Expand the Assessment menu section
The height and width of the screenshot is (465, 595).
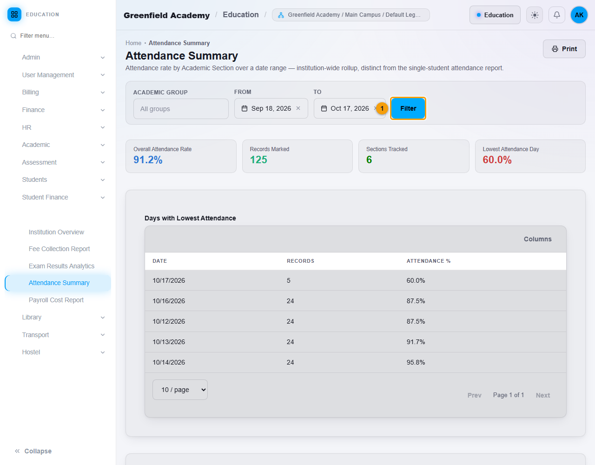(x=63, y=162)
